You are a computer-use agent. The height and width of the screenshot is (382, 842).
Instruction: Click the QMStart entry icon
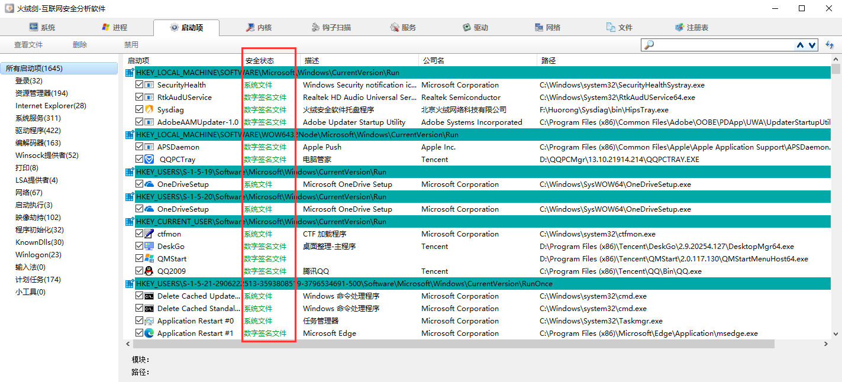coord(149,259)
